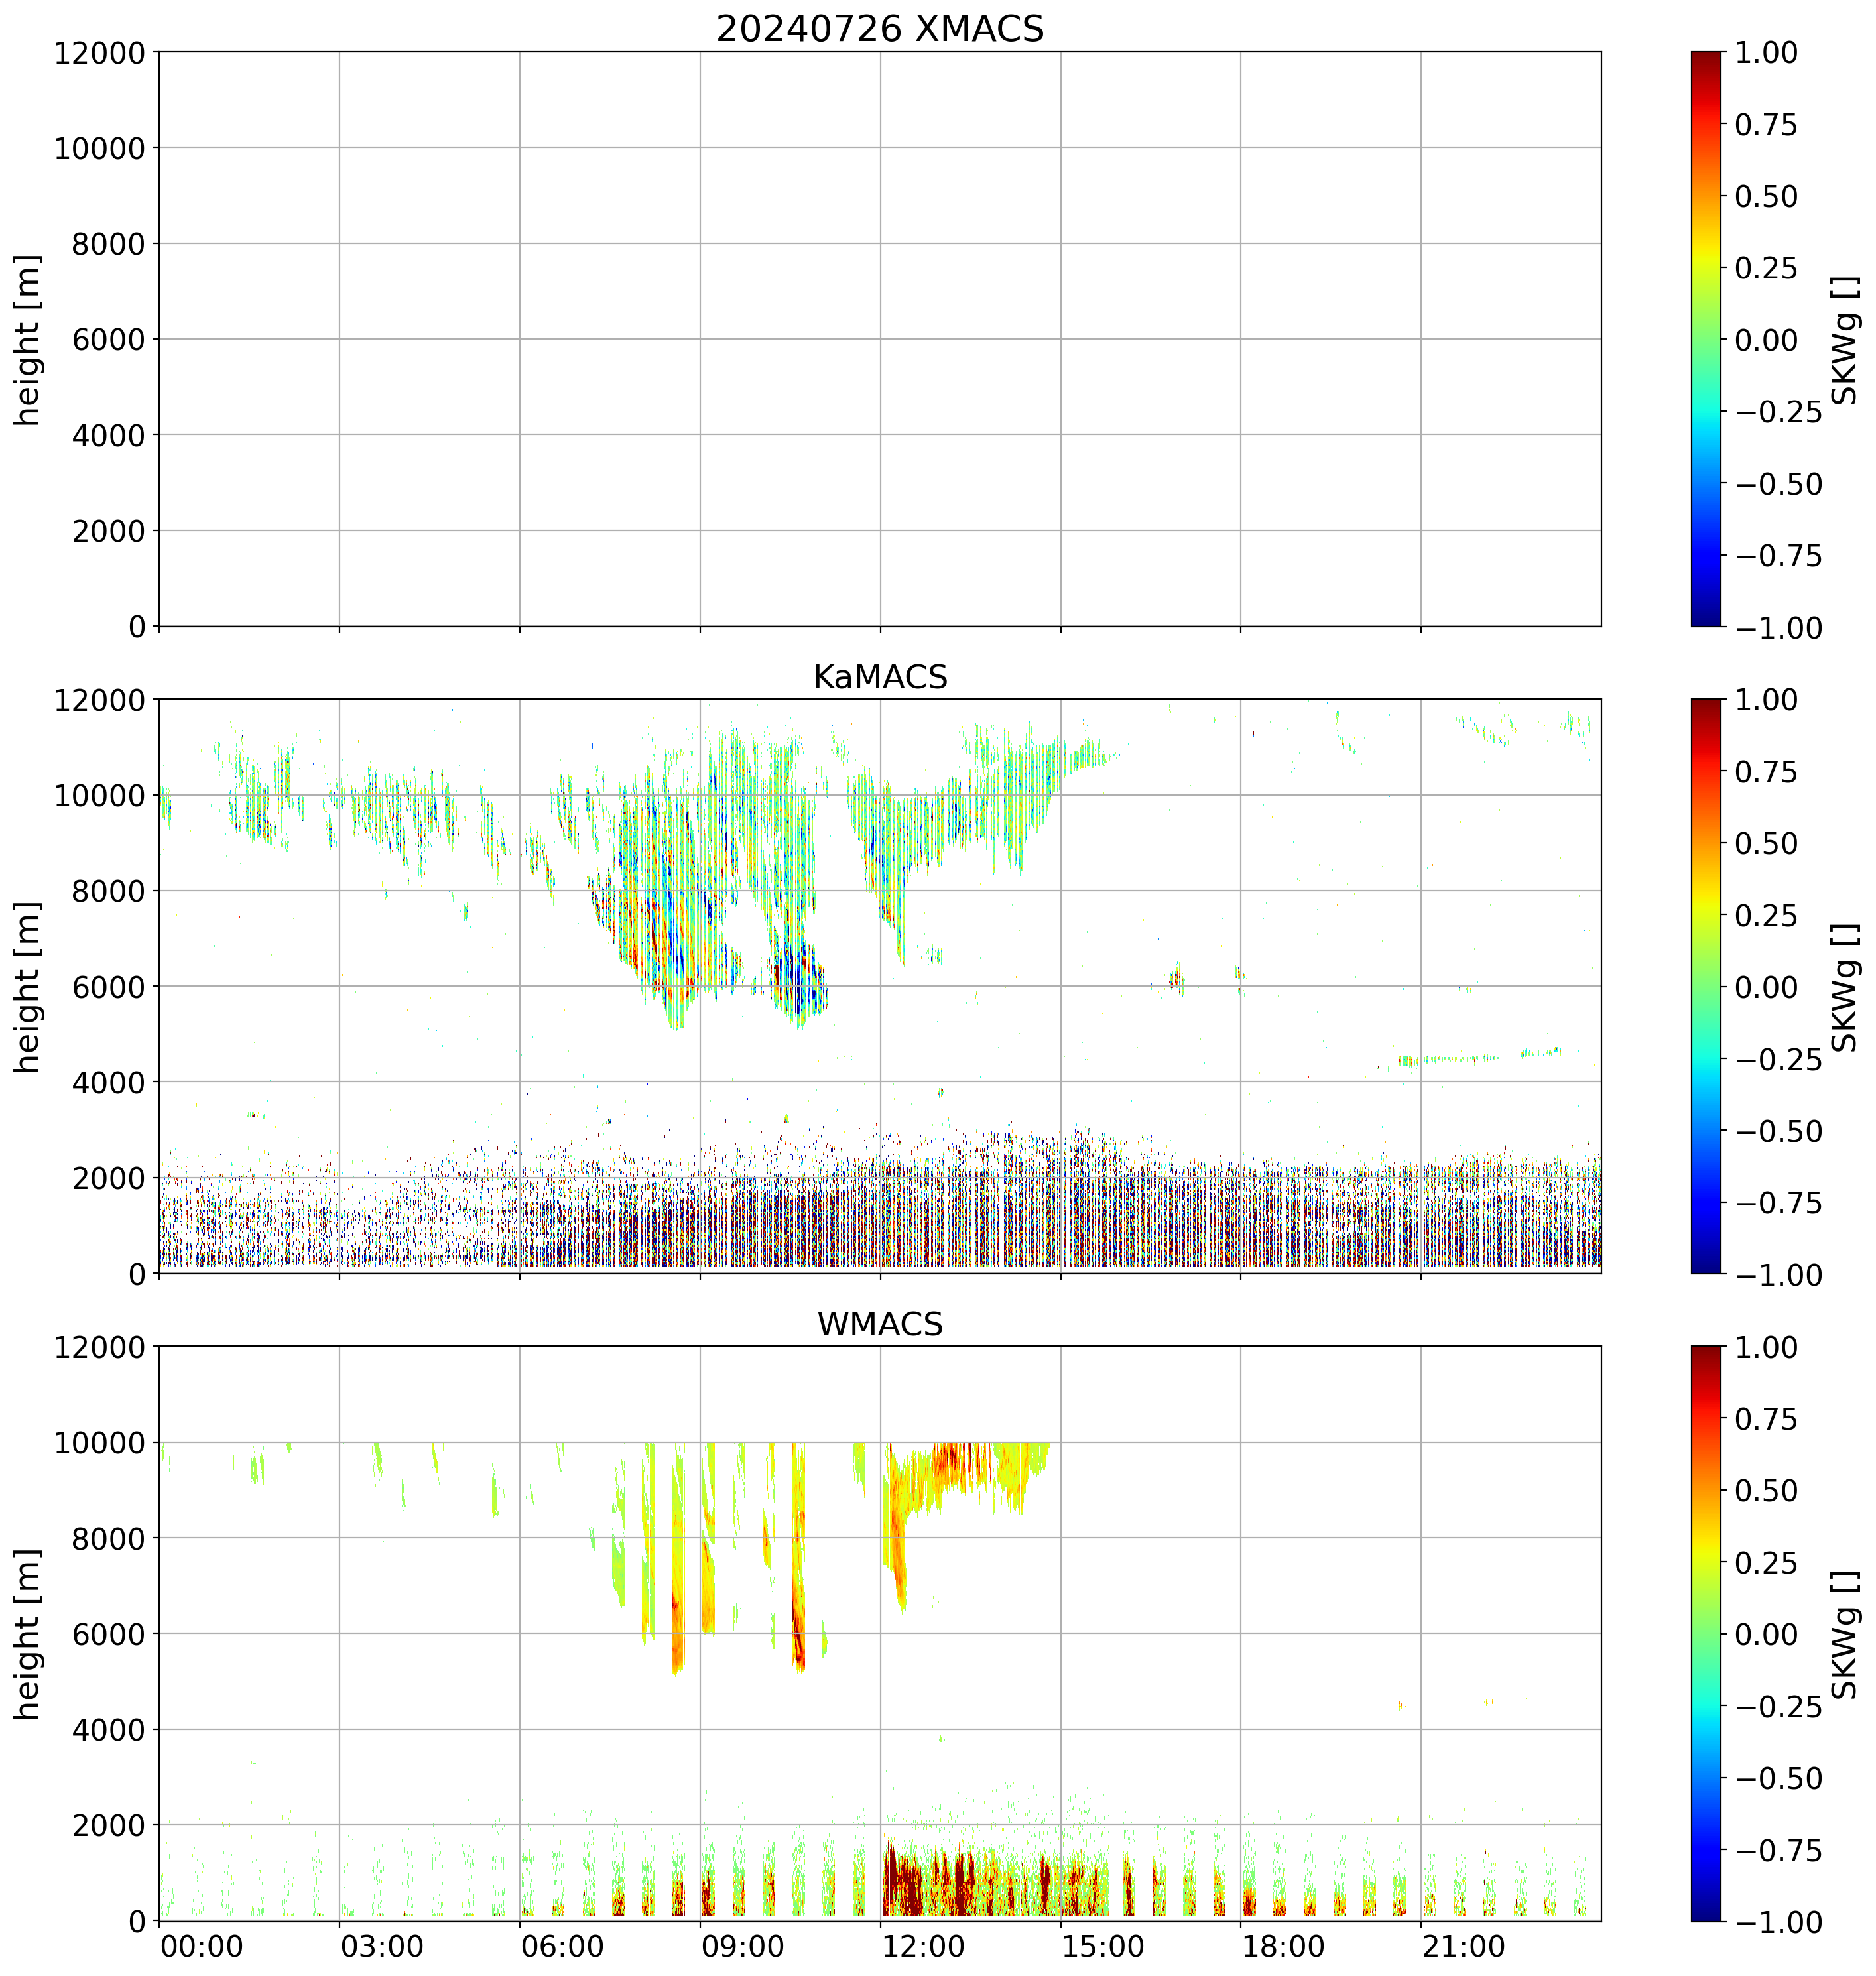Click the 15:00 time axis label
The height and width of the screenshot is (1976, 1876).
(x=1103, y=1947)
